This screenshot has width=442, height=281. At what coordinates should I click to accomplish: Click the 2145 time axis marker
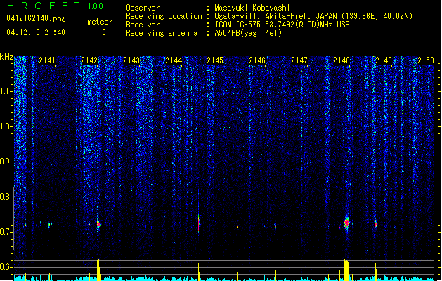pos(215,60)
